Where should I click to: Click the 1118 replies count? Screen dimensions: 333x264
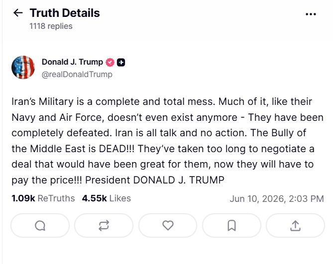(51, 26)
